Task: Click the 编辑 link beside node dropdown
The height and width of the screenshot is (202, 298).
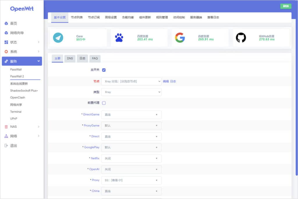Action: (166, 82)
